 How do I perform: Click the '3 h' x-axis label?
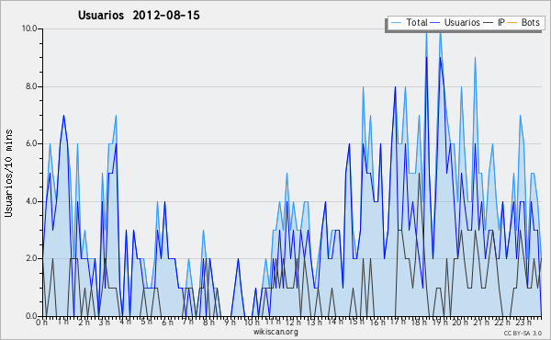click(x=105, y=322)
